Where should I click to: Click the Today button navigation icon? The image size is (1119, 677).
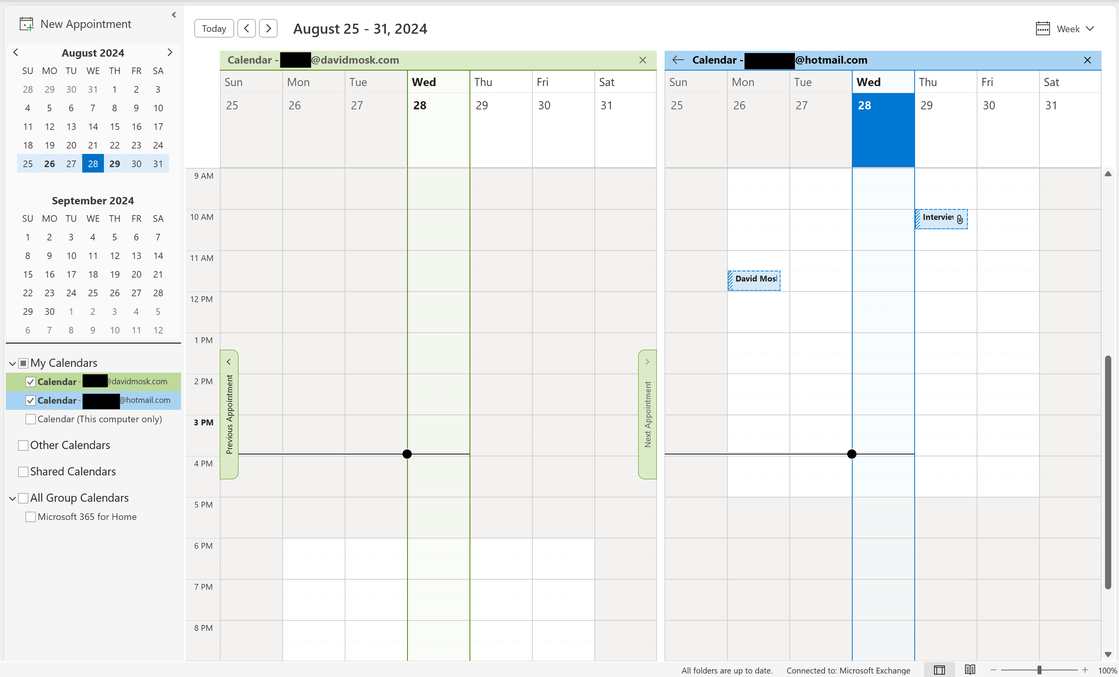(214, 28)
